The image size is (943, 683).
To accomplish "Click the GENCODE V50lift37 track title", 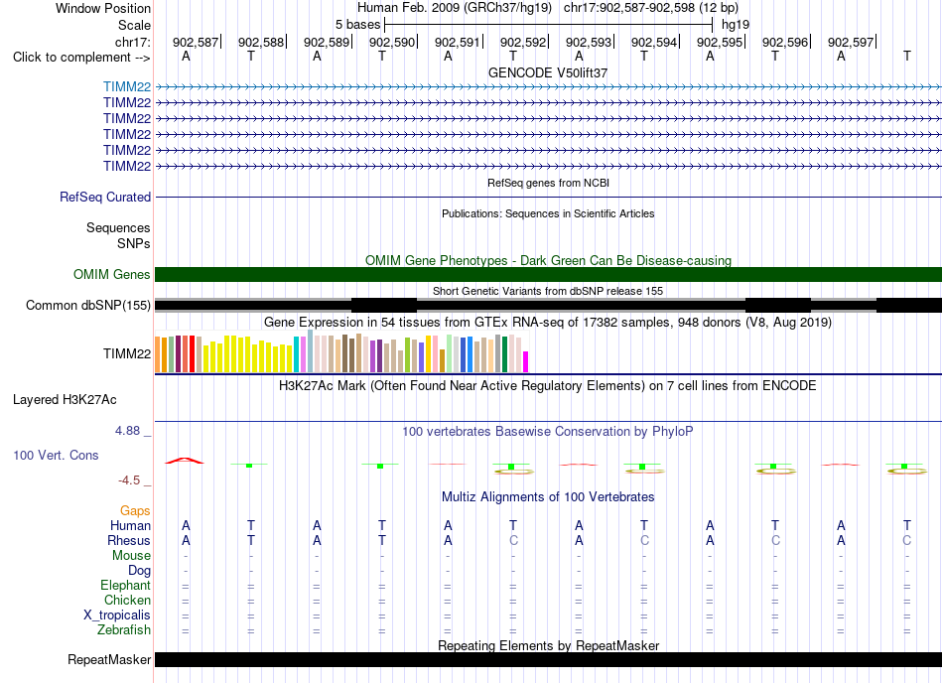I will click(548, 72).
